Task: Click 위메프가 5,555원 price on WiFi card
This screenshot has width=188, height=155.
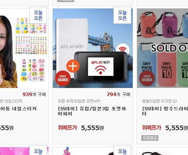Action: (81, 128)
